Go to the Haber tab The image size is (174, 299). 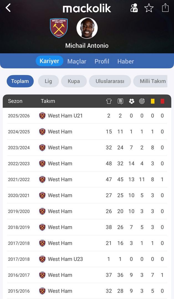[x=126, y=61]
